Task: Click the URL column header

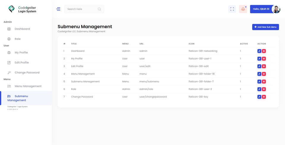Action: click(141, 44)
